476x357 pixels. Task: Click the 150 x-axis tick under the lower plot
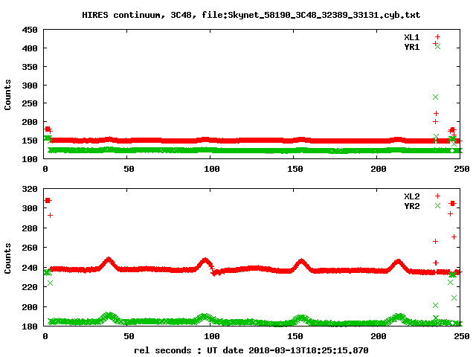(x=295, y=336)
